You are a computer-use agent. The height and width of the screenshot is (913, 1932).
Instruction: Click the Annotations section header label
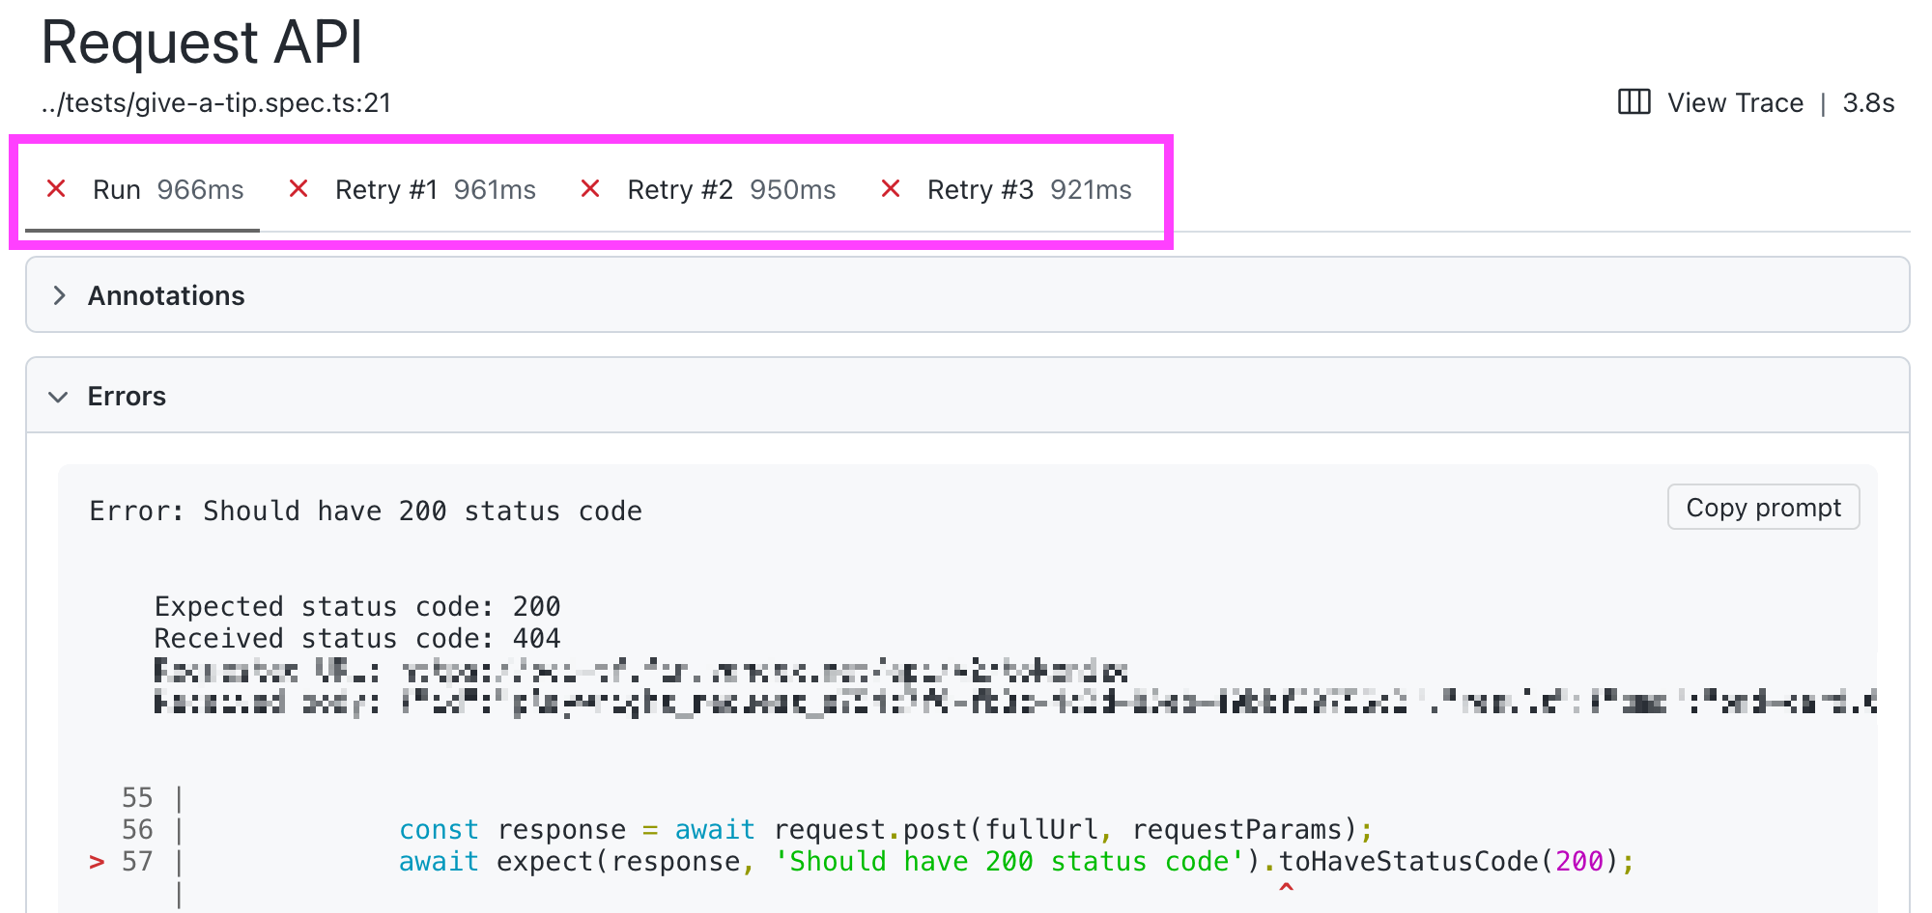(x=166, y=295)
